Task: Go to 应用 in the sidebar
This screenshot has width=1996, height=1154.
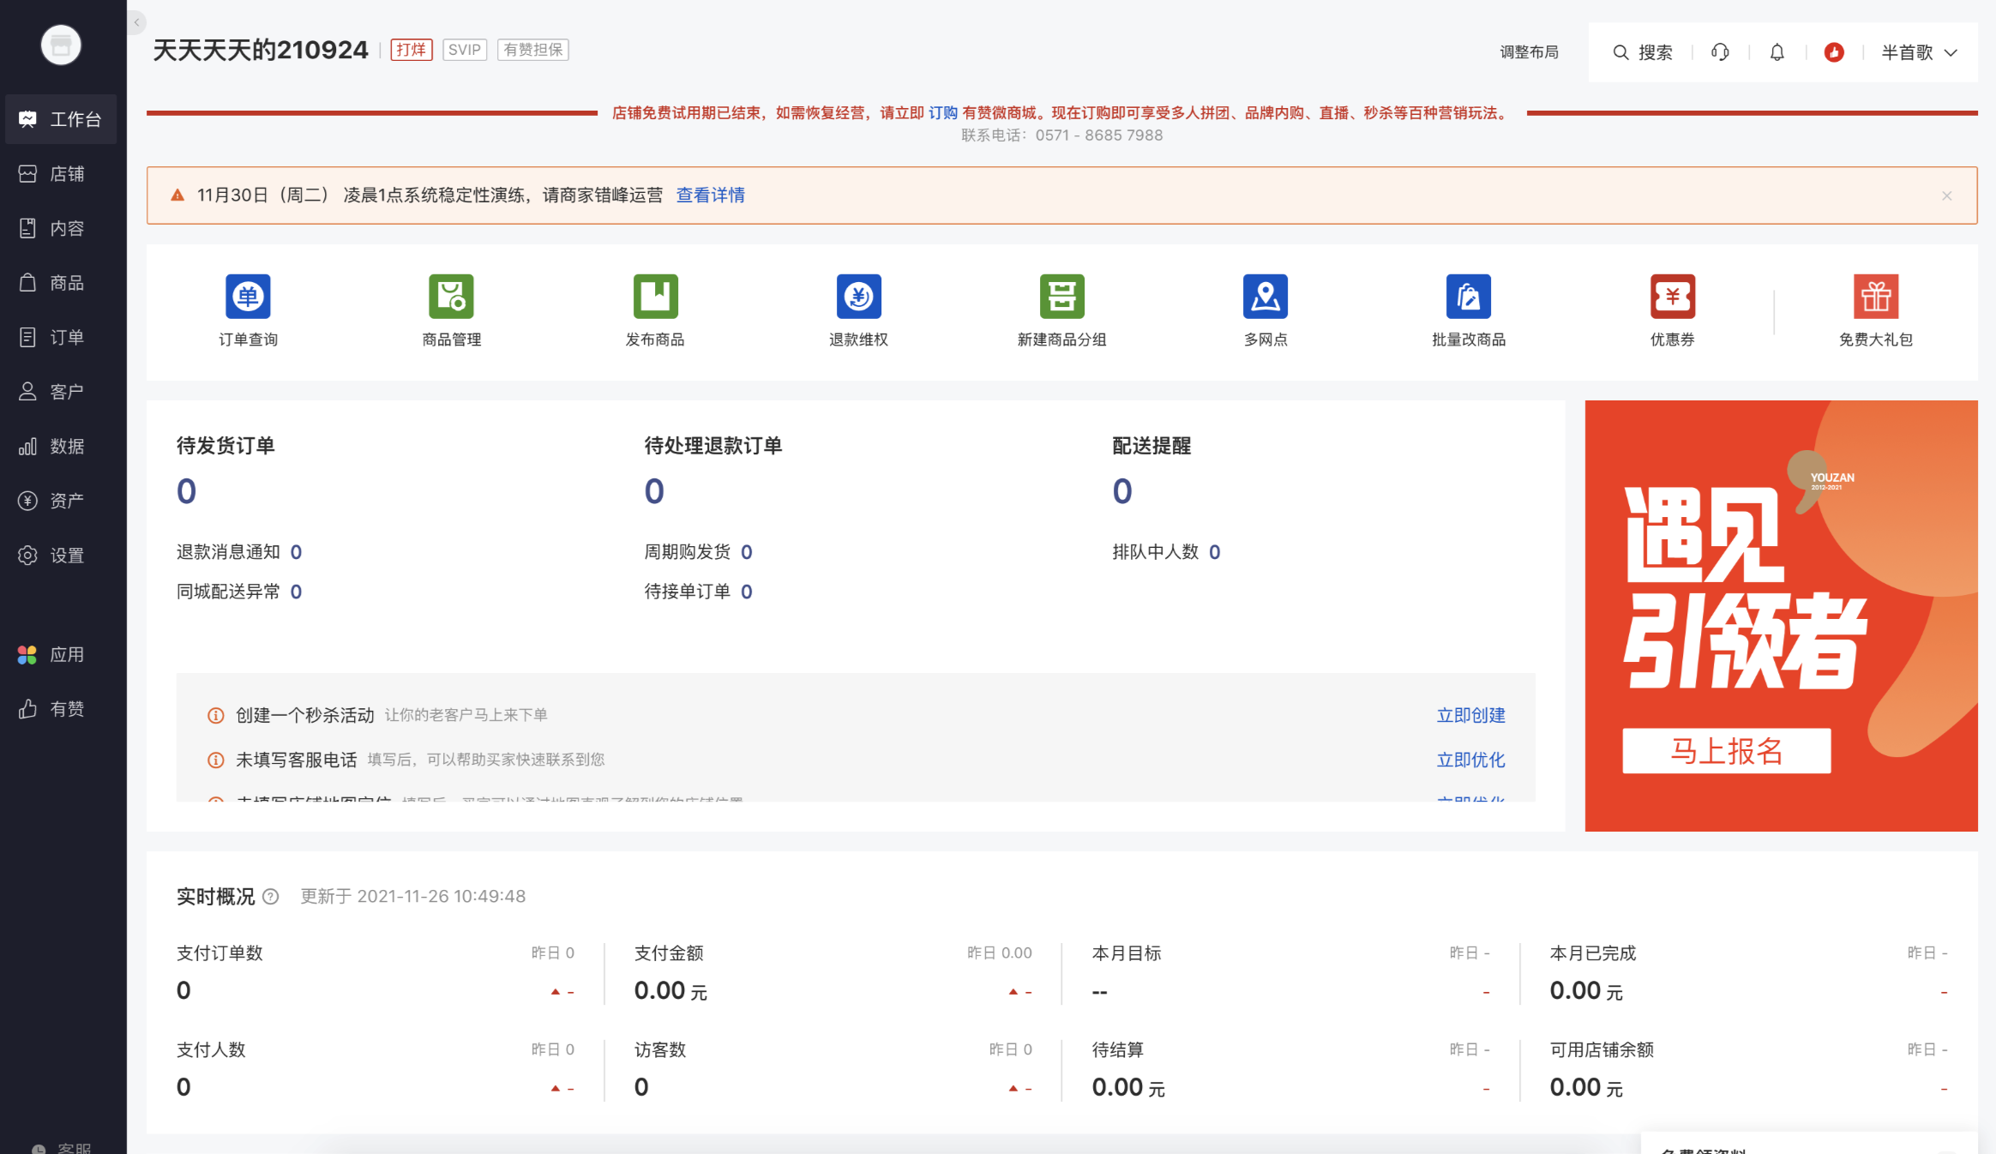Action: pos(60,654)
